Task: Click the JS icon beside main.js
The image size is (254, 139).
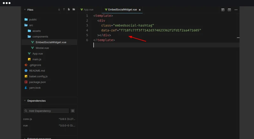Action: click(29, 59)
